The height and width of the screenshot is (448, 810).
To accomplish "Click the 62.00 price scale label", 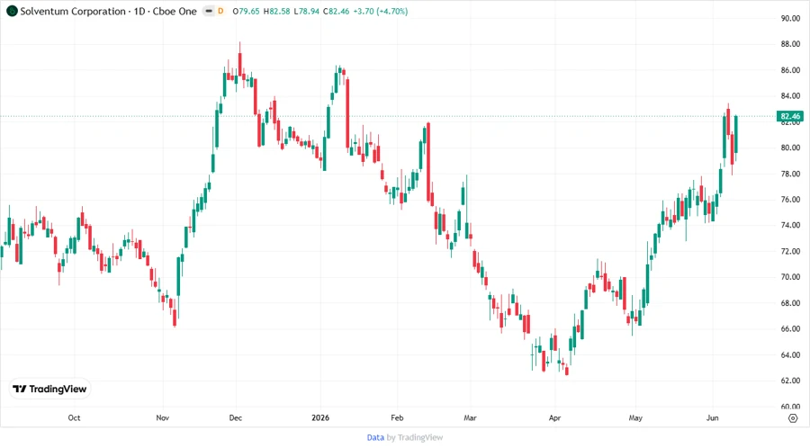I will tap(790, 381).
